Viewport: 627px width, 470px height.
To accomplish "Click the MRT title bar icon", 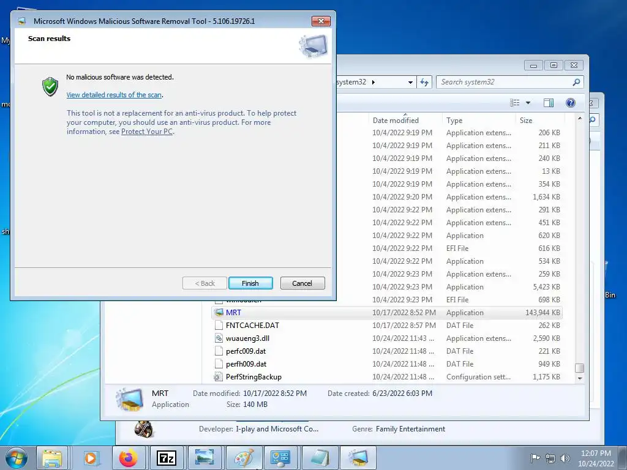I will (x=21, y=21).
